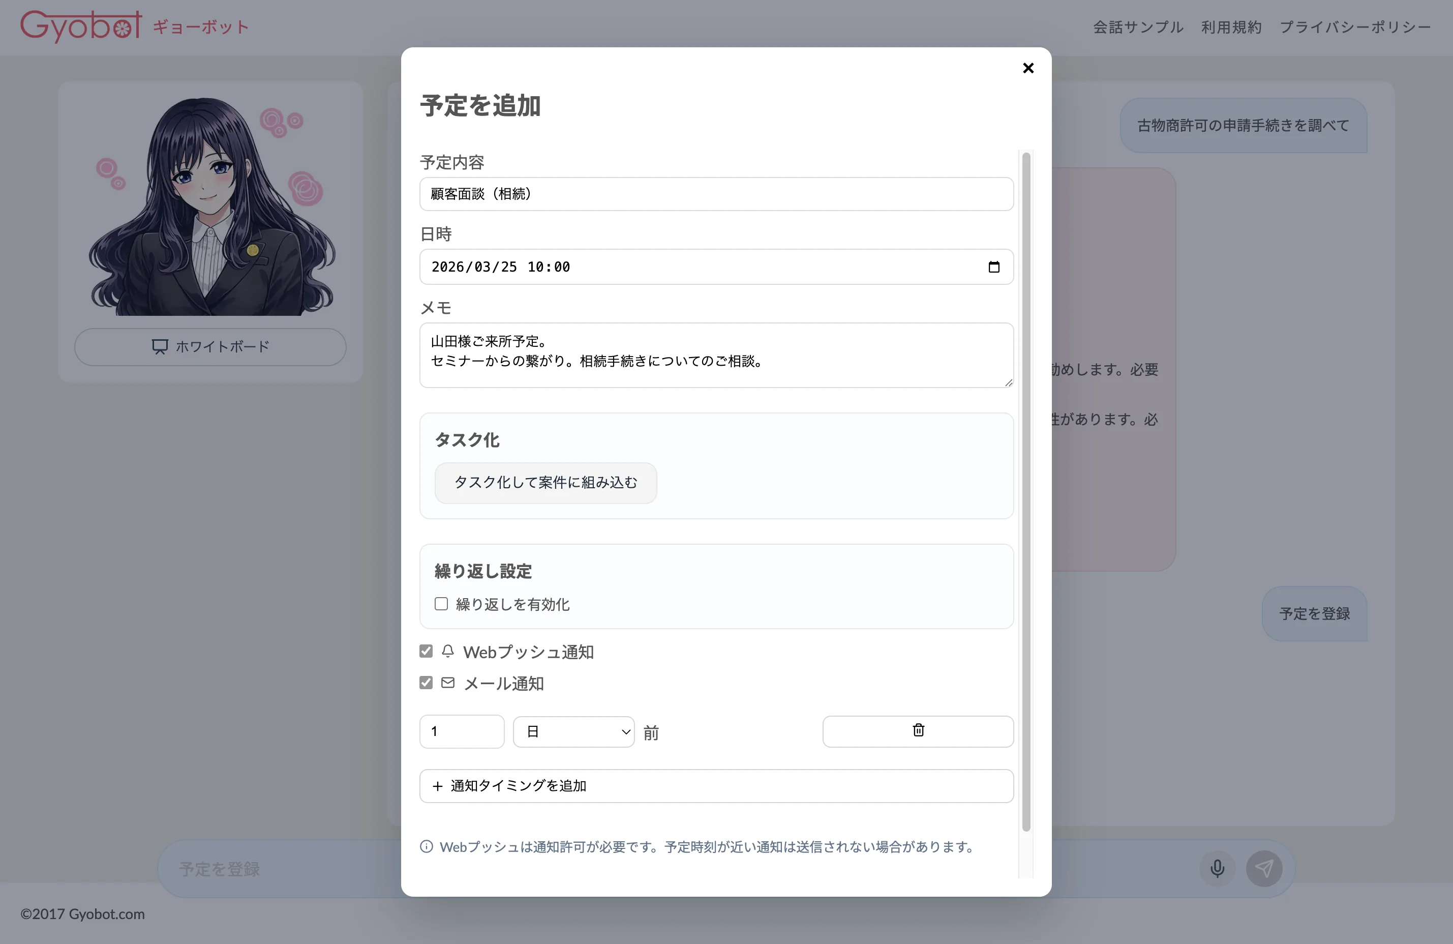Enable the 繰り返しを有効化 checkbox
Screen dimensions: 1453x944
pos(441,604)
